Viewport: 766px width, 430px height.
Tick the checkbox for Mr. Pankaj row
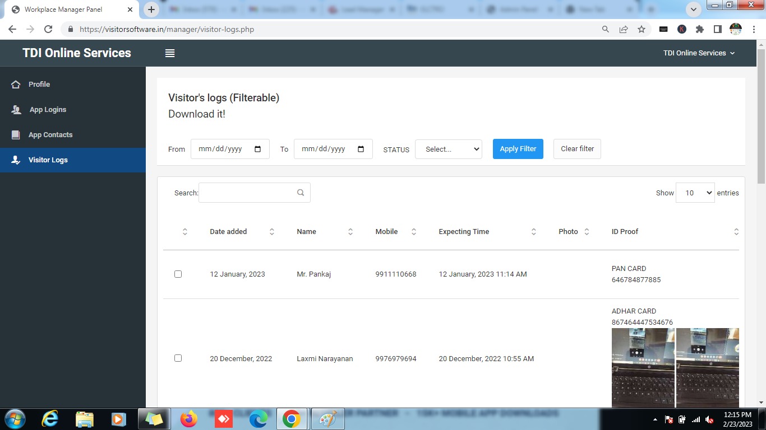pos(178,274)
